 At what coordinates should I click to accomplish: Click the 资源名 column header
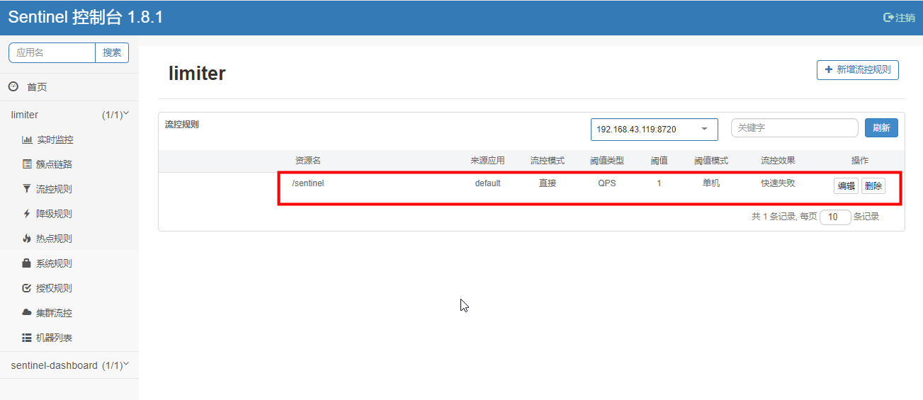pyautogui.click(x=308, y=161)
